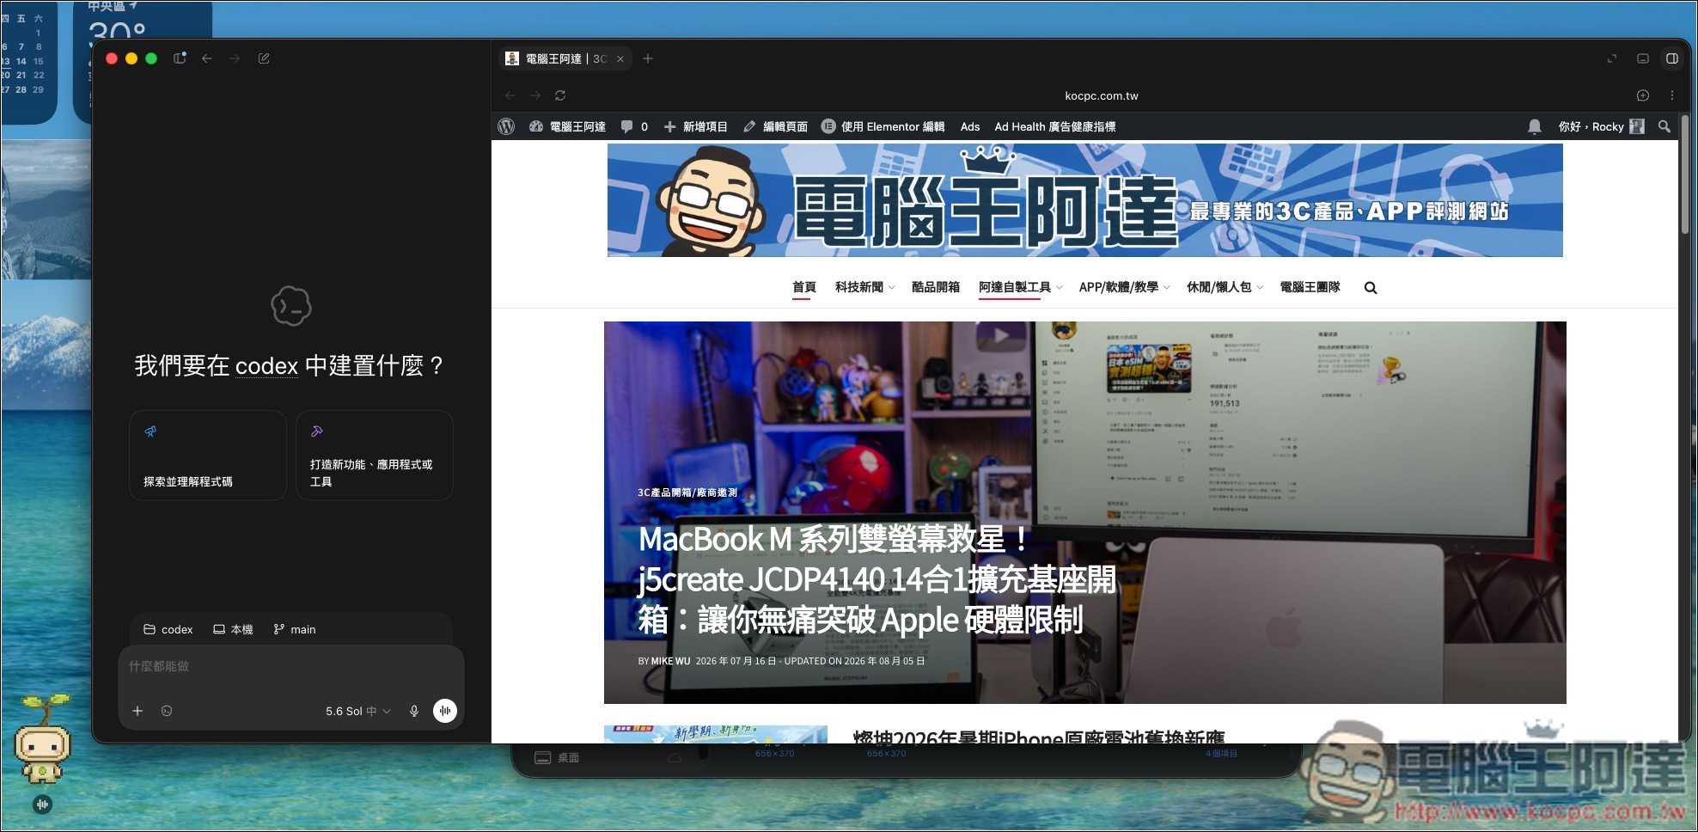Screen dimensions: 1698x832
Task: Select the 打造新功能、應用程式或工具 suggestion card
Action: (x=375, y=455)
